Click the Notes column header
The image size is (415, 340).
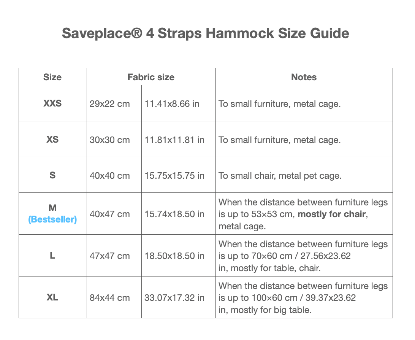(x=304, y=77)
